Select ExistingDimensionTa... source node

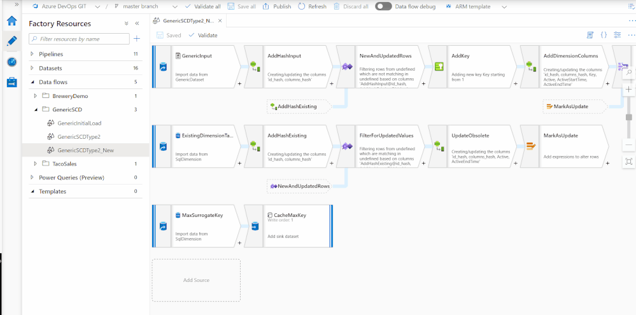click(x=197, y=146)
